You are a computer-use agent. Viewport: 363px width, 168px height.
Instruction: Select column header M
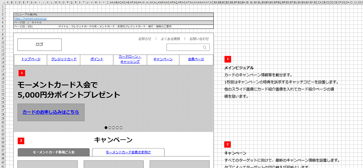pyautogui.click(x=55, y=2)
